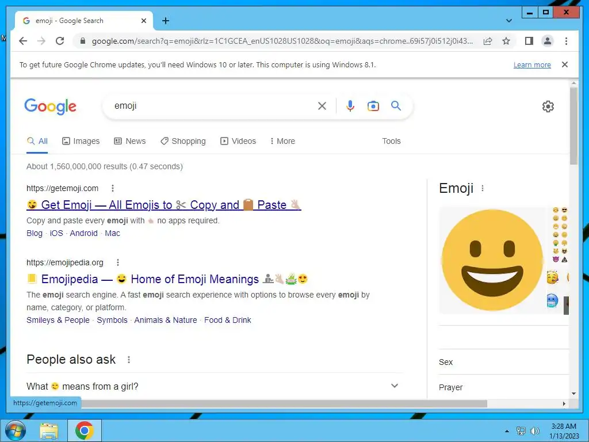The height and width of the screenshot is (442, 589).
Task: Open Google quick settings gear
Action: coord(548,106)
